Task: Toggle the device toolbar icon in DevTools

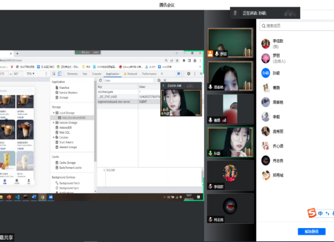Action: [60, 74]
